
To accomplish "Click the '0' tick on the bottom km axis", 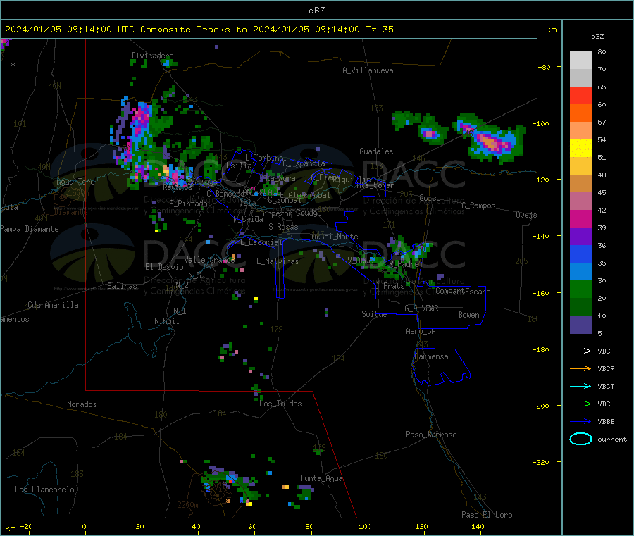I will (84, 526).
